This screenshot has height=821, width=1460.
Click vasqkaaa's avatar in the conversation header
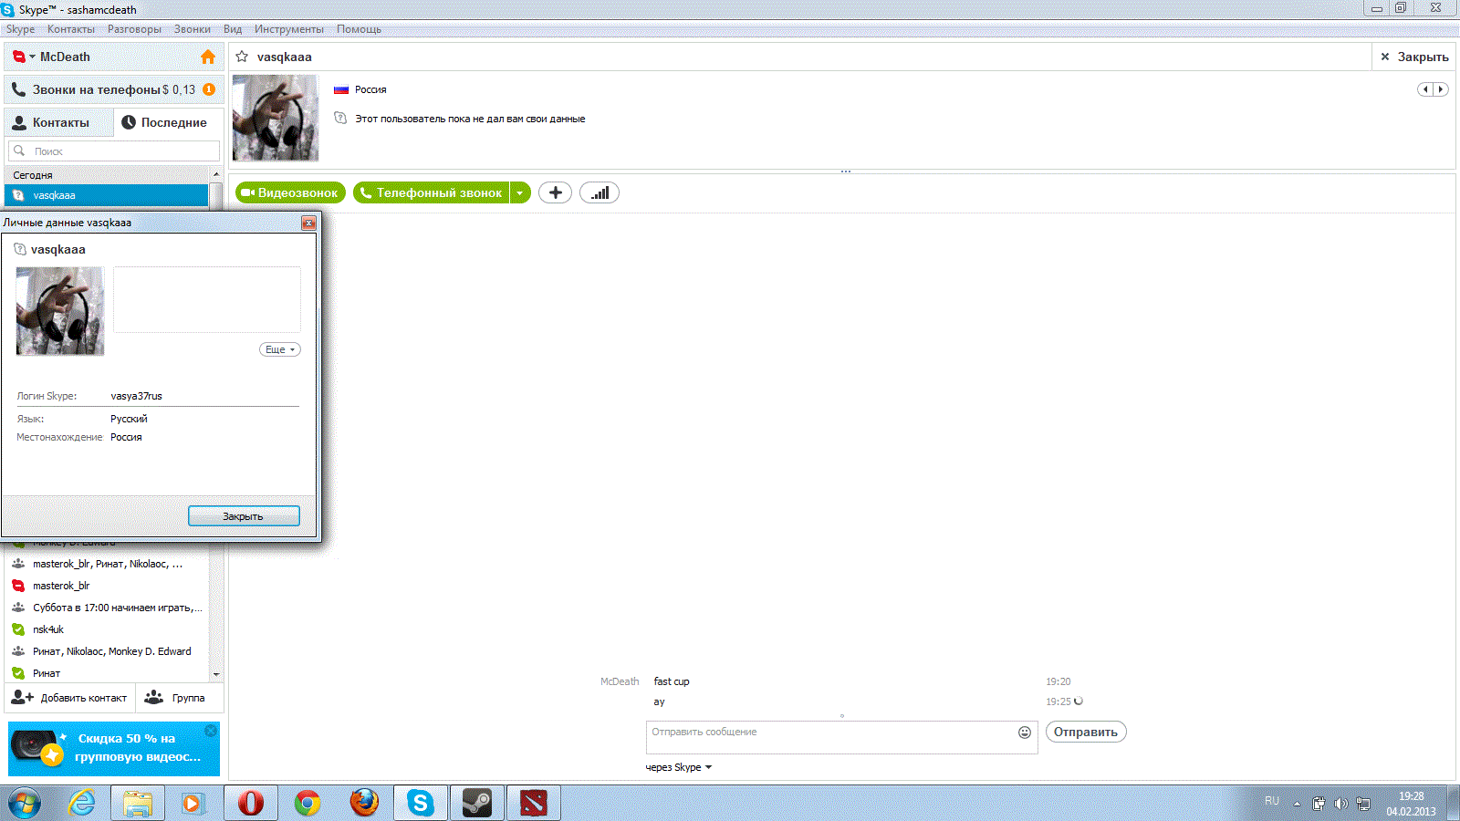[276, 118]
